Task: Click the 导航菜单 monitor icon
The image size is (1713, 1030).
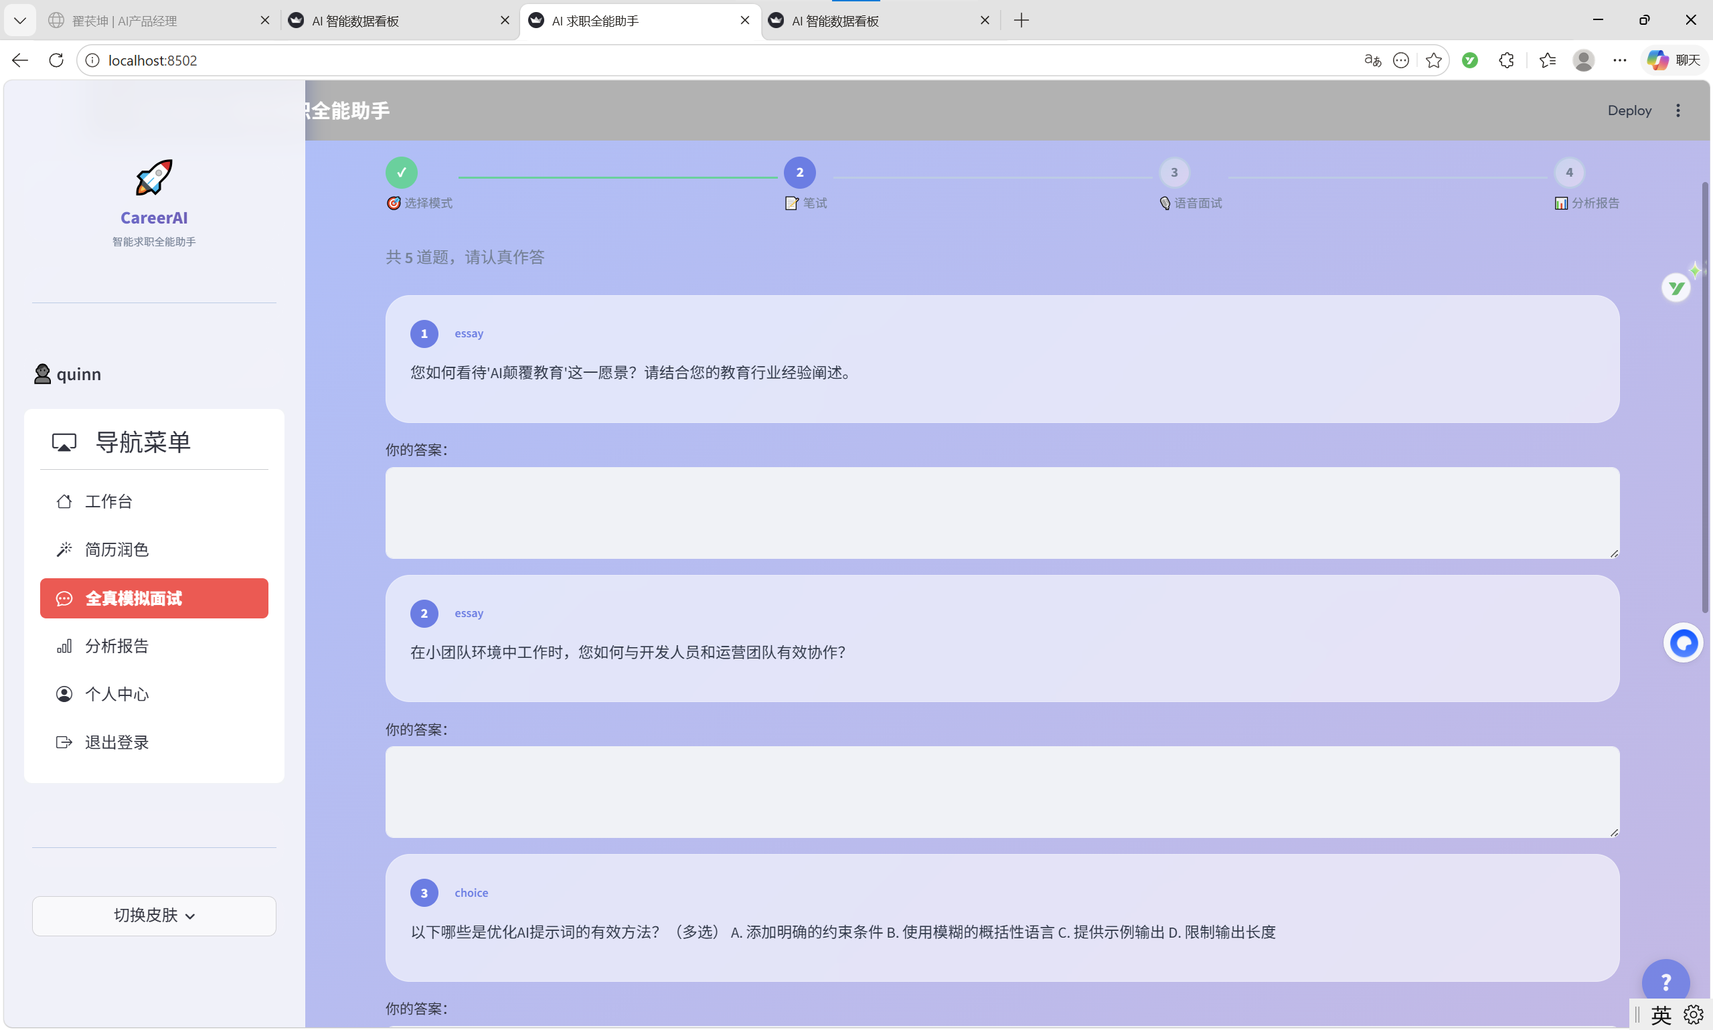Action: tap(64, 442)
